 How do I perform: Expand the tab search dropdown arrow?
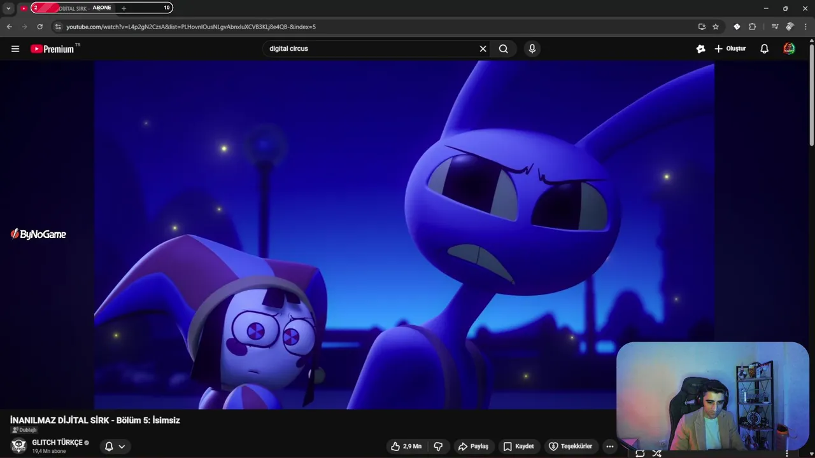[x=8, y=8]
